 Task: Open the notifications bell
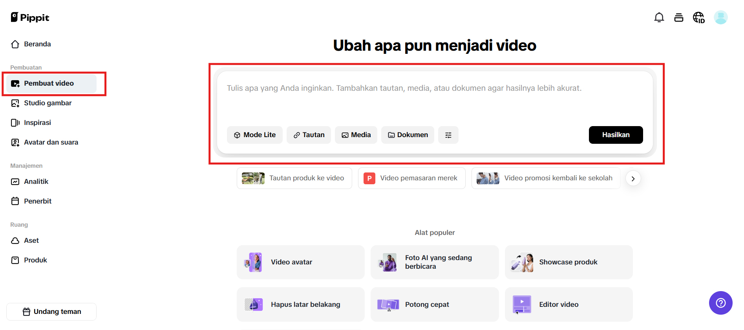click(x=659, y=17)
